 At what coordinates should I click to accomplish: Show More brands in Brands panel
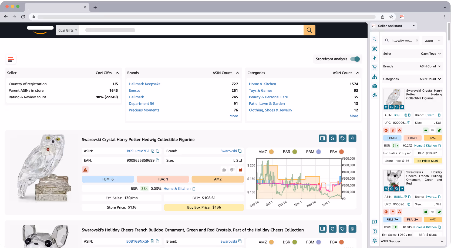pyautogui.click(x=234, y=116)
